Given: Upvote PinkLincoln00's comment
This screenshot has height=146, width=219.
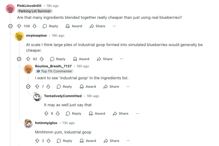Looking at the screenshot, I should pos(19,26).
